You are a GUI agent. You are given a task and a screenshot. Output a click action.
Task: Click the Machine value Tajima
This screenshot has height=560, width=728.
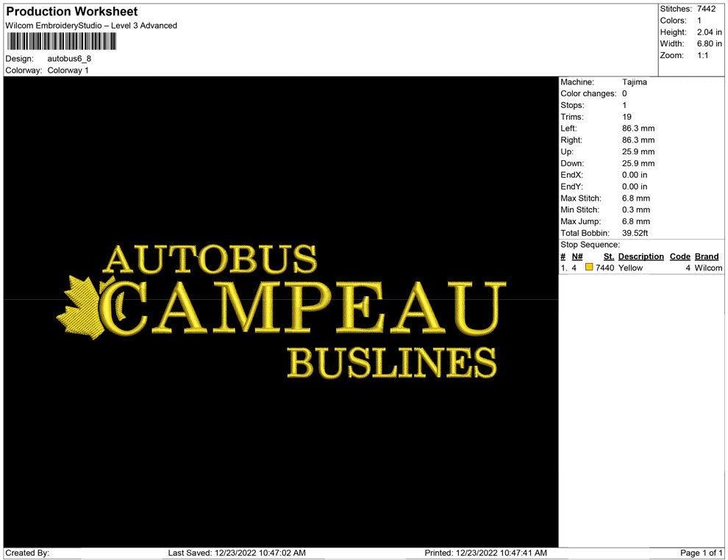[x=634, y=82]
